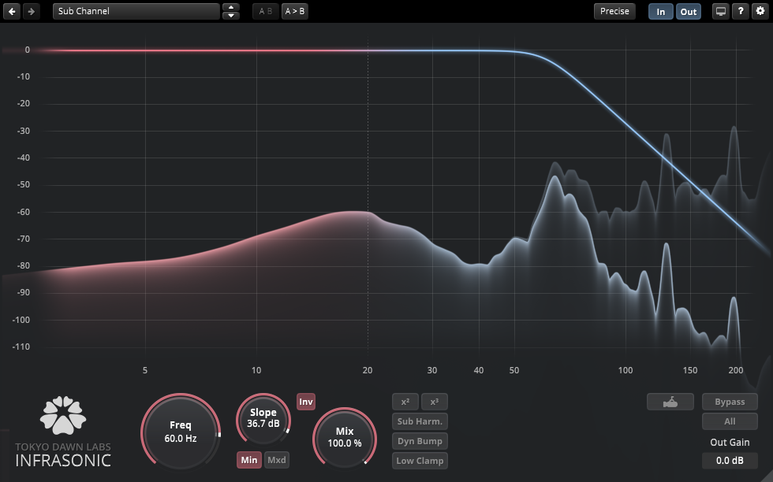773x482 pixels.
Task: Select the previous preset with up arrow
Action: click(230, 7)
